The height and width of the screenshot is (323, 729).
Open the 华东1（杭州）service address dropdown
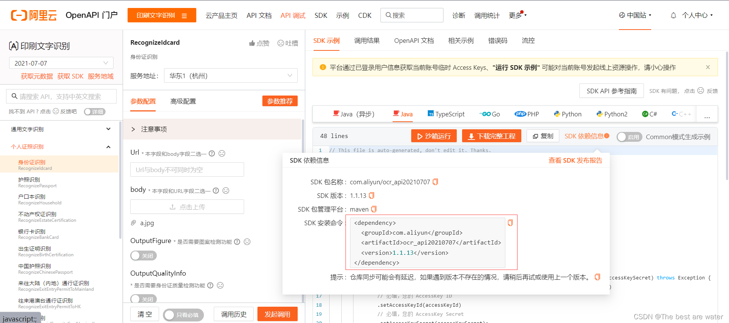231,75
